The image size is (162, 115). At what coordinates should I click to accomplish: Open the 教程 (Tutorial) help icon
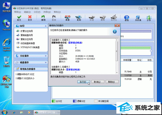pyautogui.click(x=127, y=18)
